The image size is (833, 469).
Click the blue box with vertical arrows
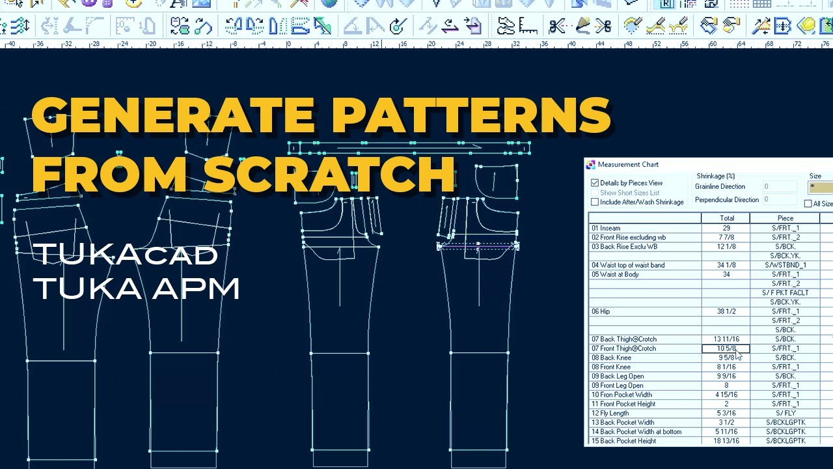pos(782,26)
